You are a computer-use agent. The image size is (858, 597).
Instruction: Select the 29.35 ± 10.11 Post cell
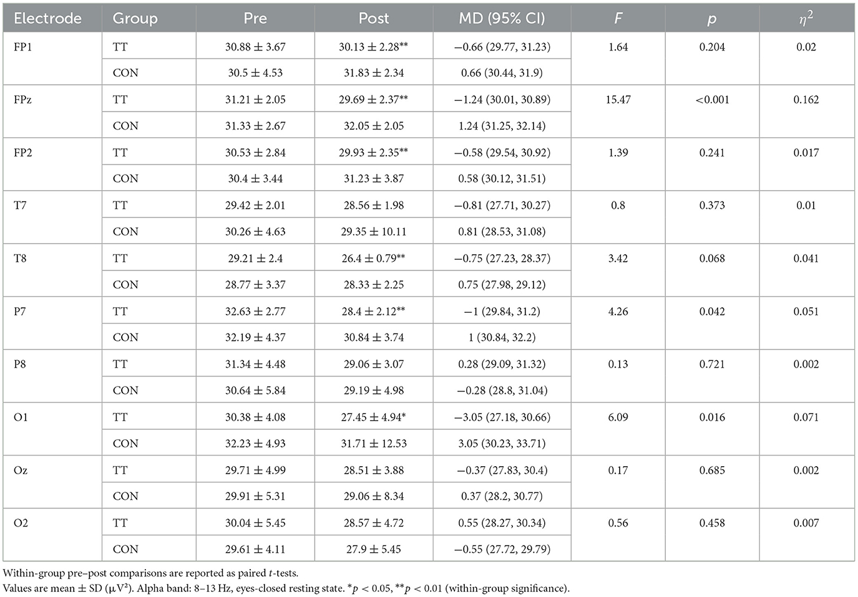pos(374,232)
